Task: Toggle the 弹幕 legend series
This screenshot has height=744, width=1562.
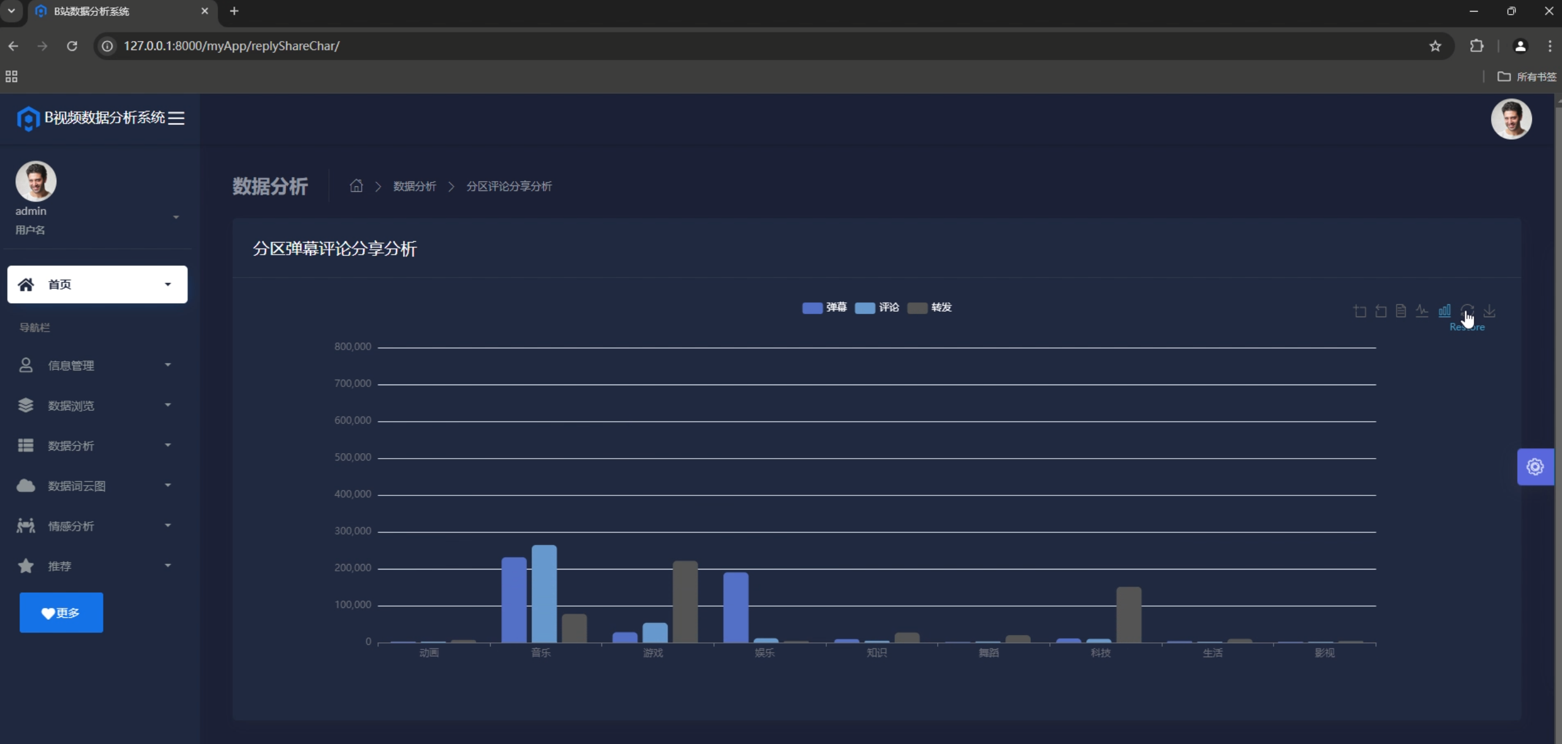Action: pyautogui.click(x=824, y=307)
